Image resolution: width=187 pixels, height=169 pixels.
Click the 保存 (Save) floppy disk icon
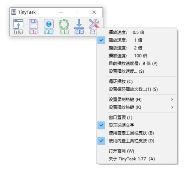[x=34, y=27]
